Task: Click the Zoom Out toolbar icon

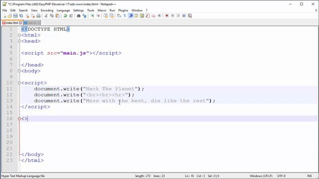Action: tap(98, 16)
